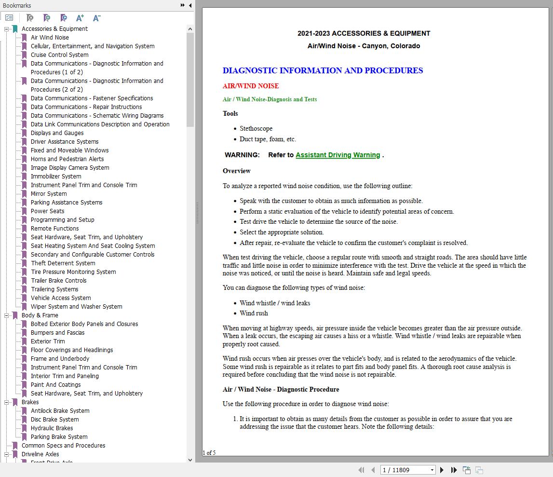
Task: Go to the previous page button
Action: (373, 470)
